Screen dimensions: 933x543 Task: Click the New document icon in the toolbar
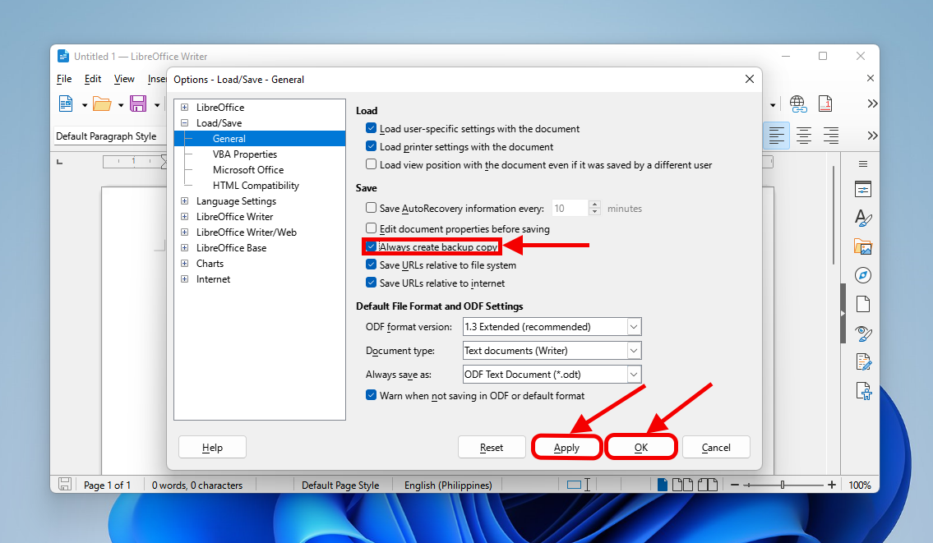point(66,104)
